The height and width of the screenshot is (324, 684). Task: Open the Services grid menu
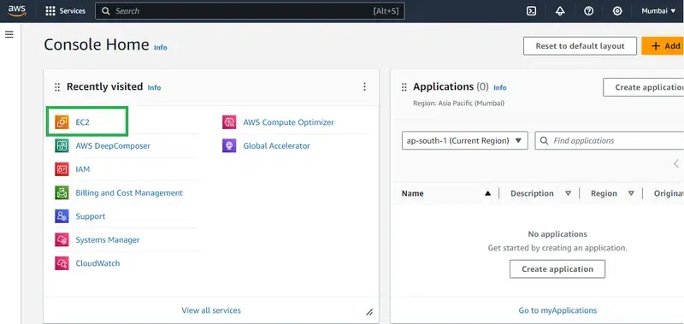pos(66,11)
